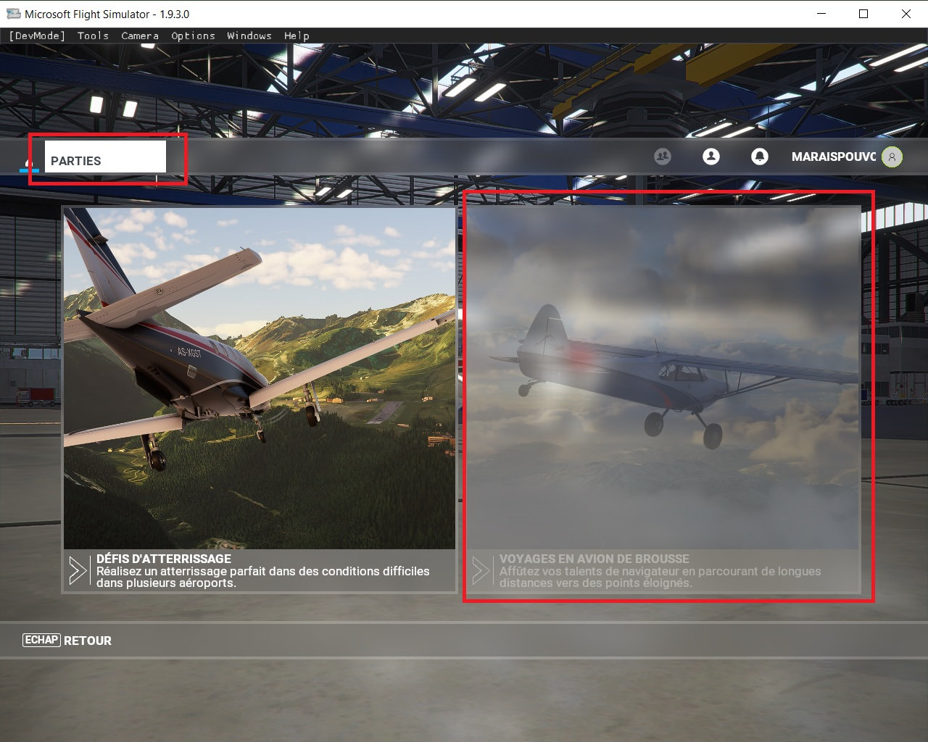Click the MARAISPOUVC player avatar
Image resolution: width=928 pixels, height=742 pixels.
pos(892,157)
